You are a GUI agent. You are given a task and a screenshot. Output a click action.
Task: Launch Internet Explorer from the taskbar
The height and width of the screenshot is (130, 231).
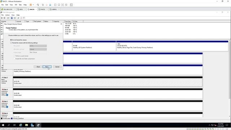point(21,125)
